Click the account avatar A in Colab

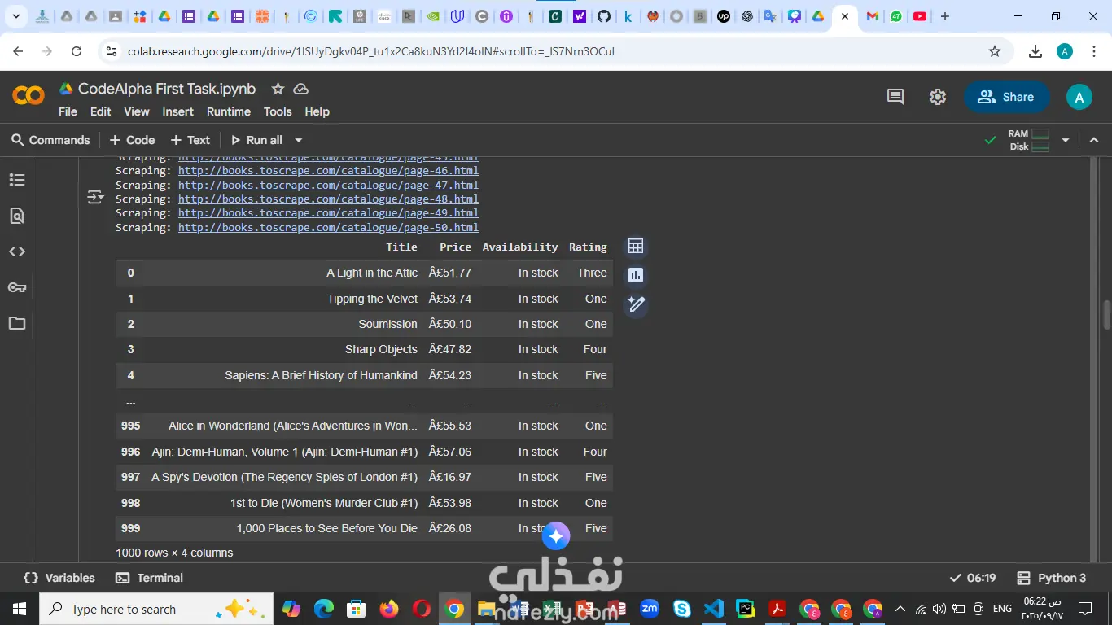pyautogui.click(x=1079, y=97)
